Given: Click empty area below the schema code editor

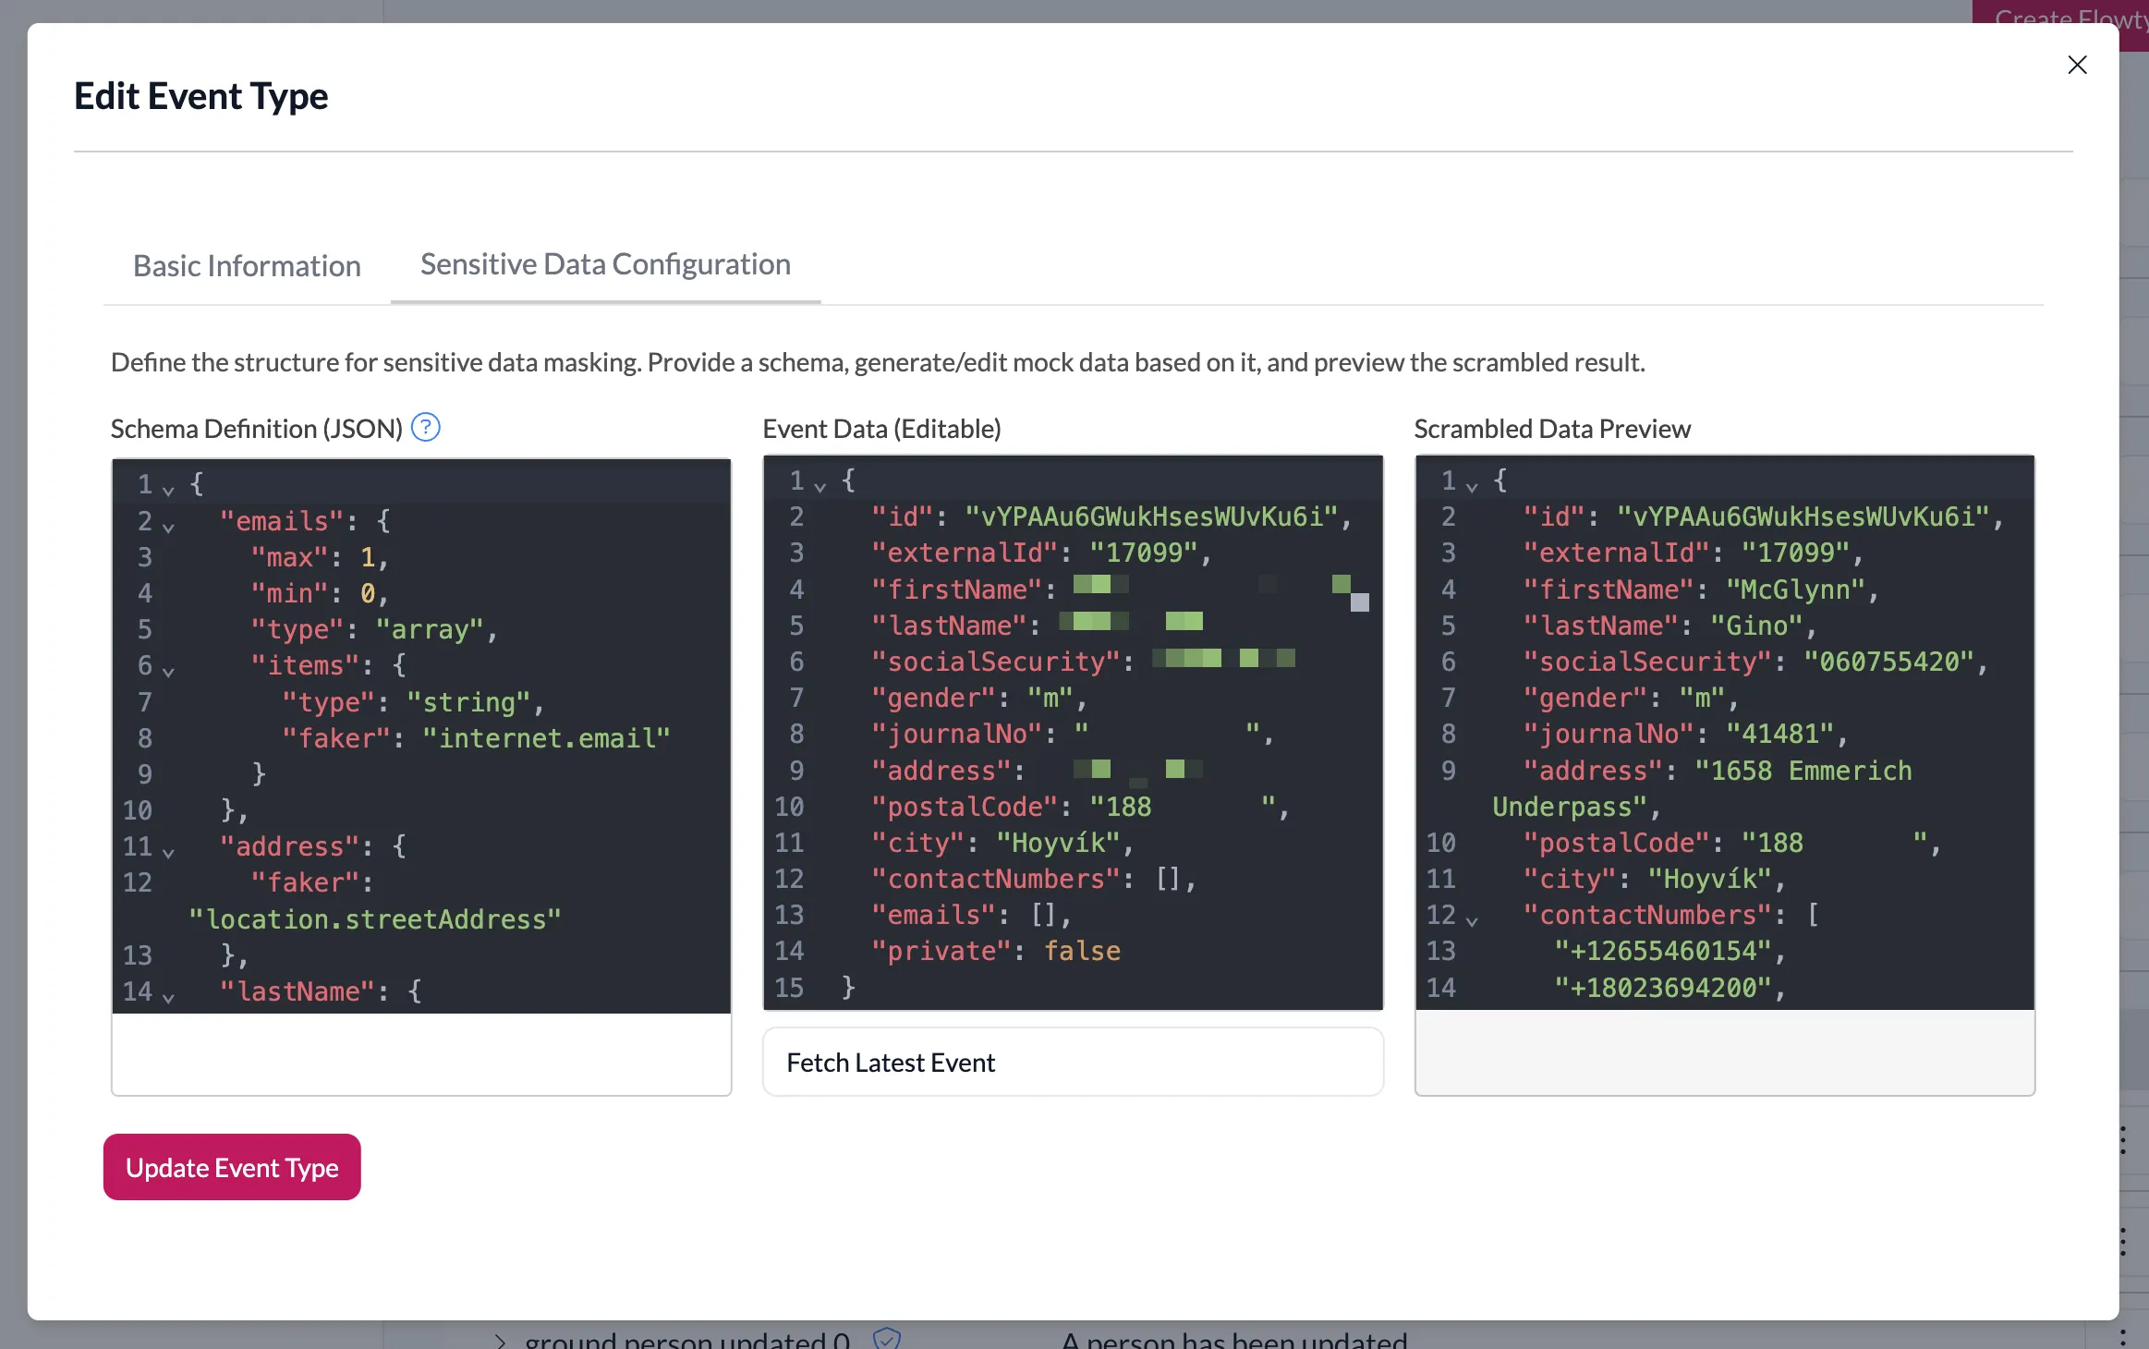Looking at the screenshot, I should click(x=421, y=1053).
